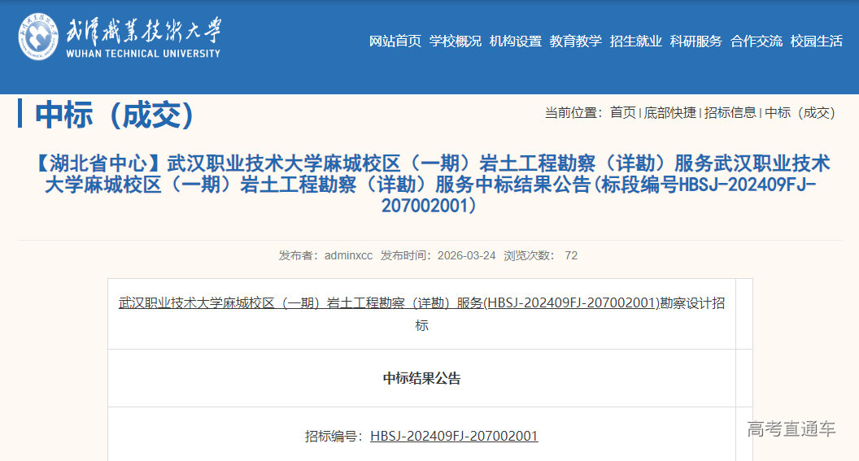This screenshot has height=461, width=859.
Task: Click the 高考直通车 watermark text
Action: pos(791,429)
